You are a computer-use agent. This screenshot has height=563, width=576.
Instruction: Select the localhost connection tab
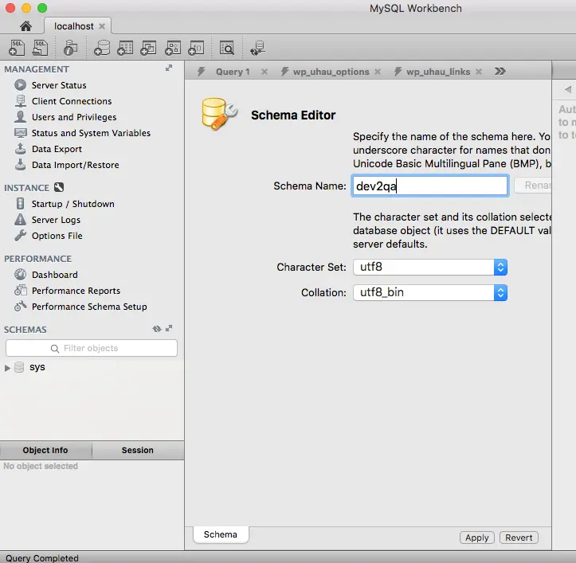click(74, 26)
